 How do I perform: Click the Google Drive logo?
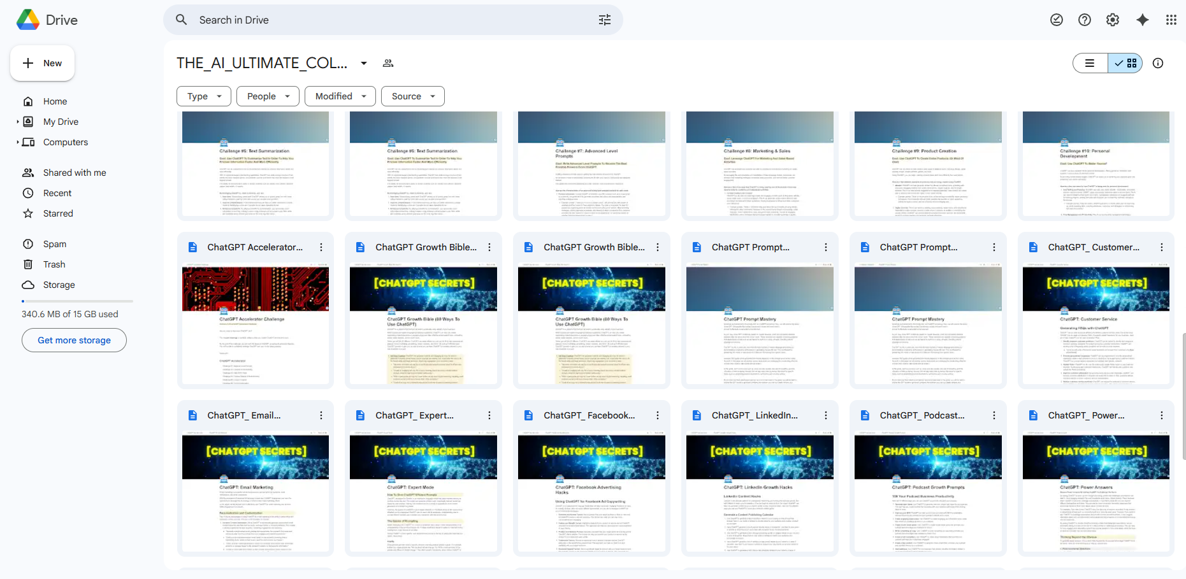pyautogui.click(x=28, y=20)
